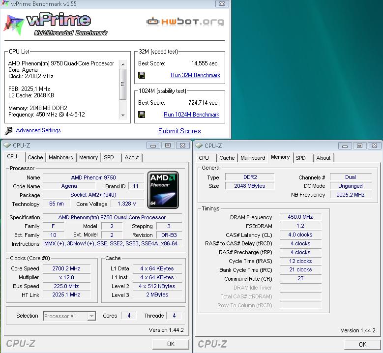The image size is (383, 353).
Task: Click the Revision DR-B3 field
Action: [x=169, y=235]
